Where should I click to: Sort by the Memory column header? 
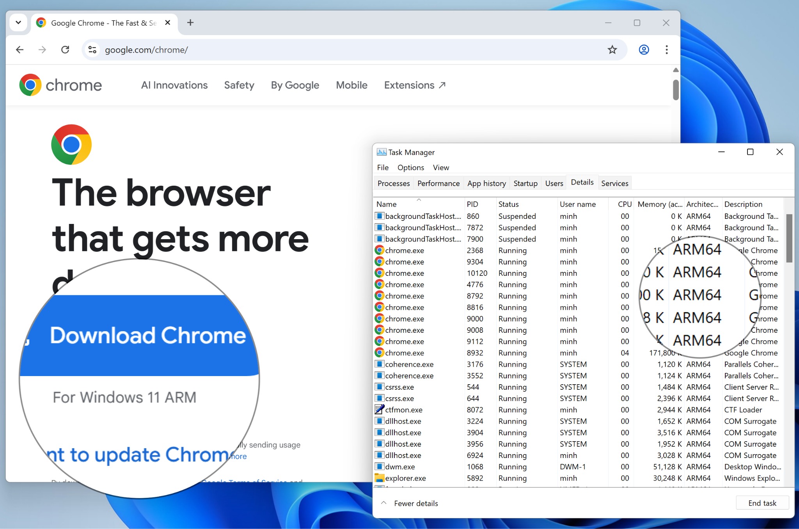(x=659, y=204)
